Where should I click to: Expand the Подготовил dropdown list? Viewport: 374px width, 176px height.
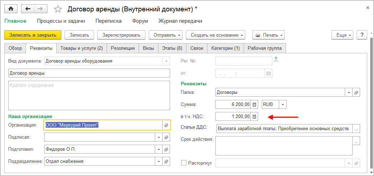coord(159,149)
